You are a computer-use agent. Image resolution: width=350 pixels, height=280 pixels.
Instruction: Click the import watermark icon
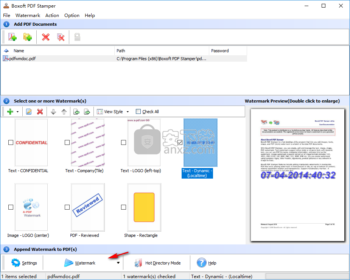(x=76, y=112)
